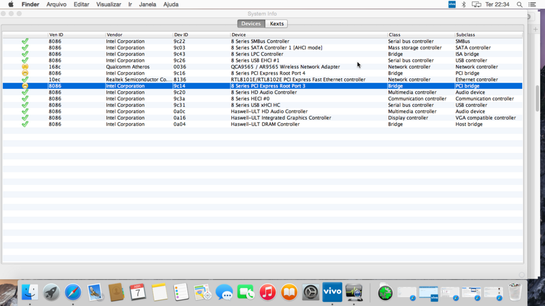Click the green checkmark for Haswell-ULT DRAM Controller

25,124
